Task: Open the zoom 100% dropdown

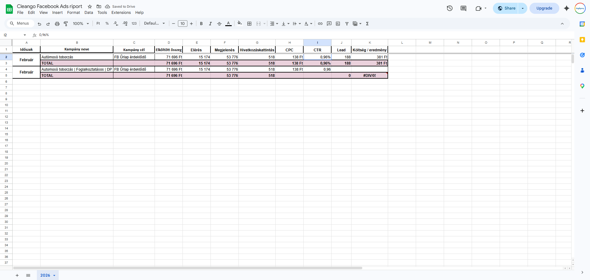Action: (x=81, y=24)
